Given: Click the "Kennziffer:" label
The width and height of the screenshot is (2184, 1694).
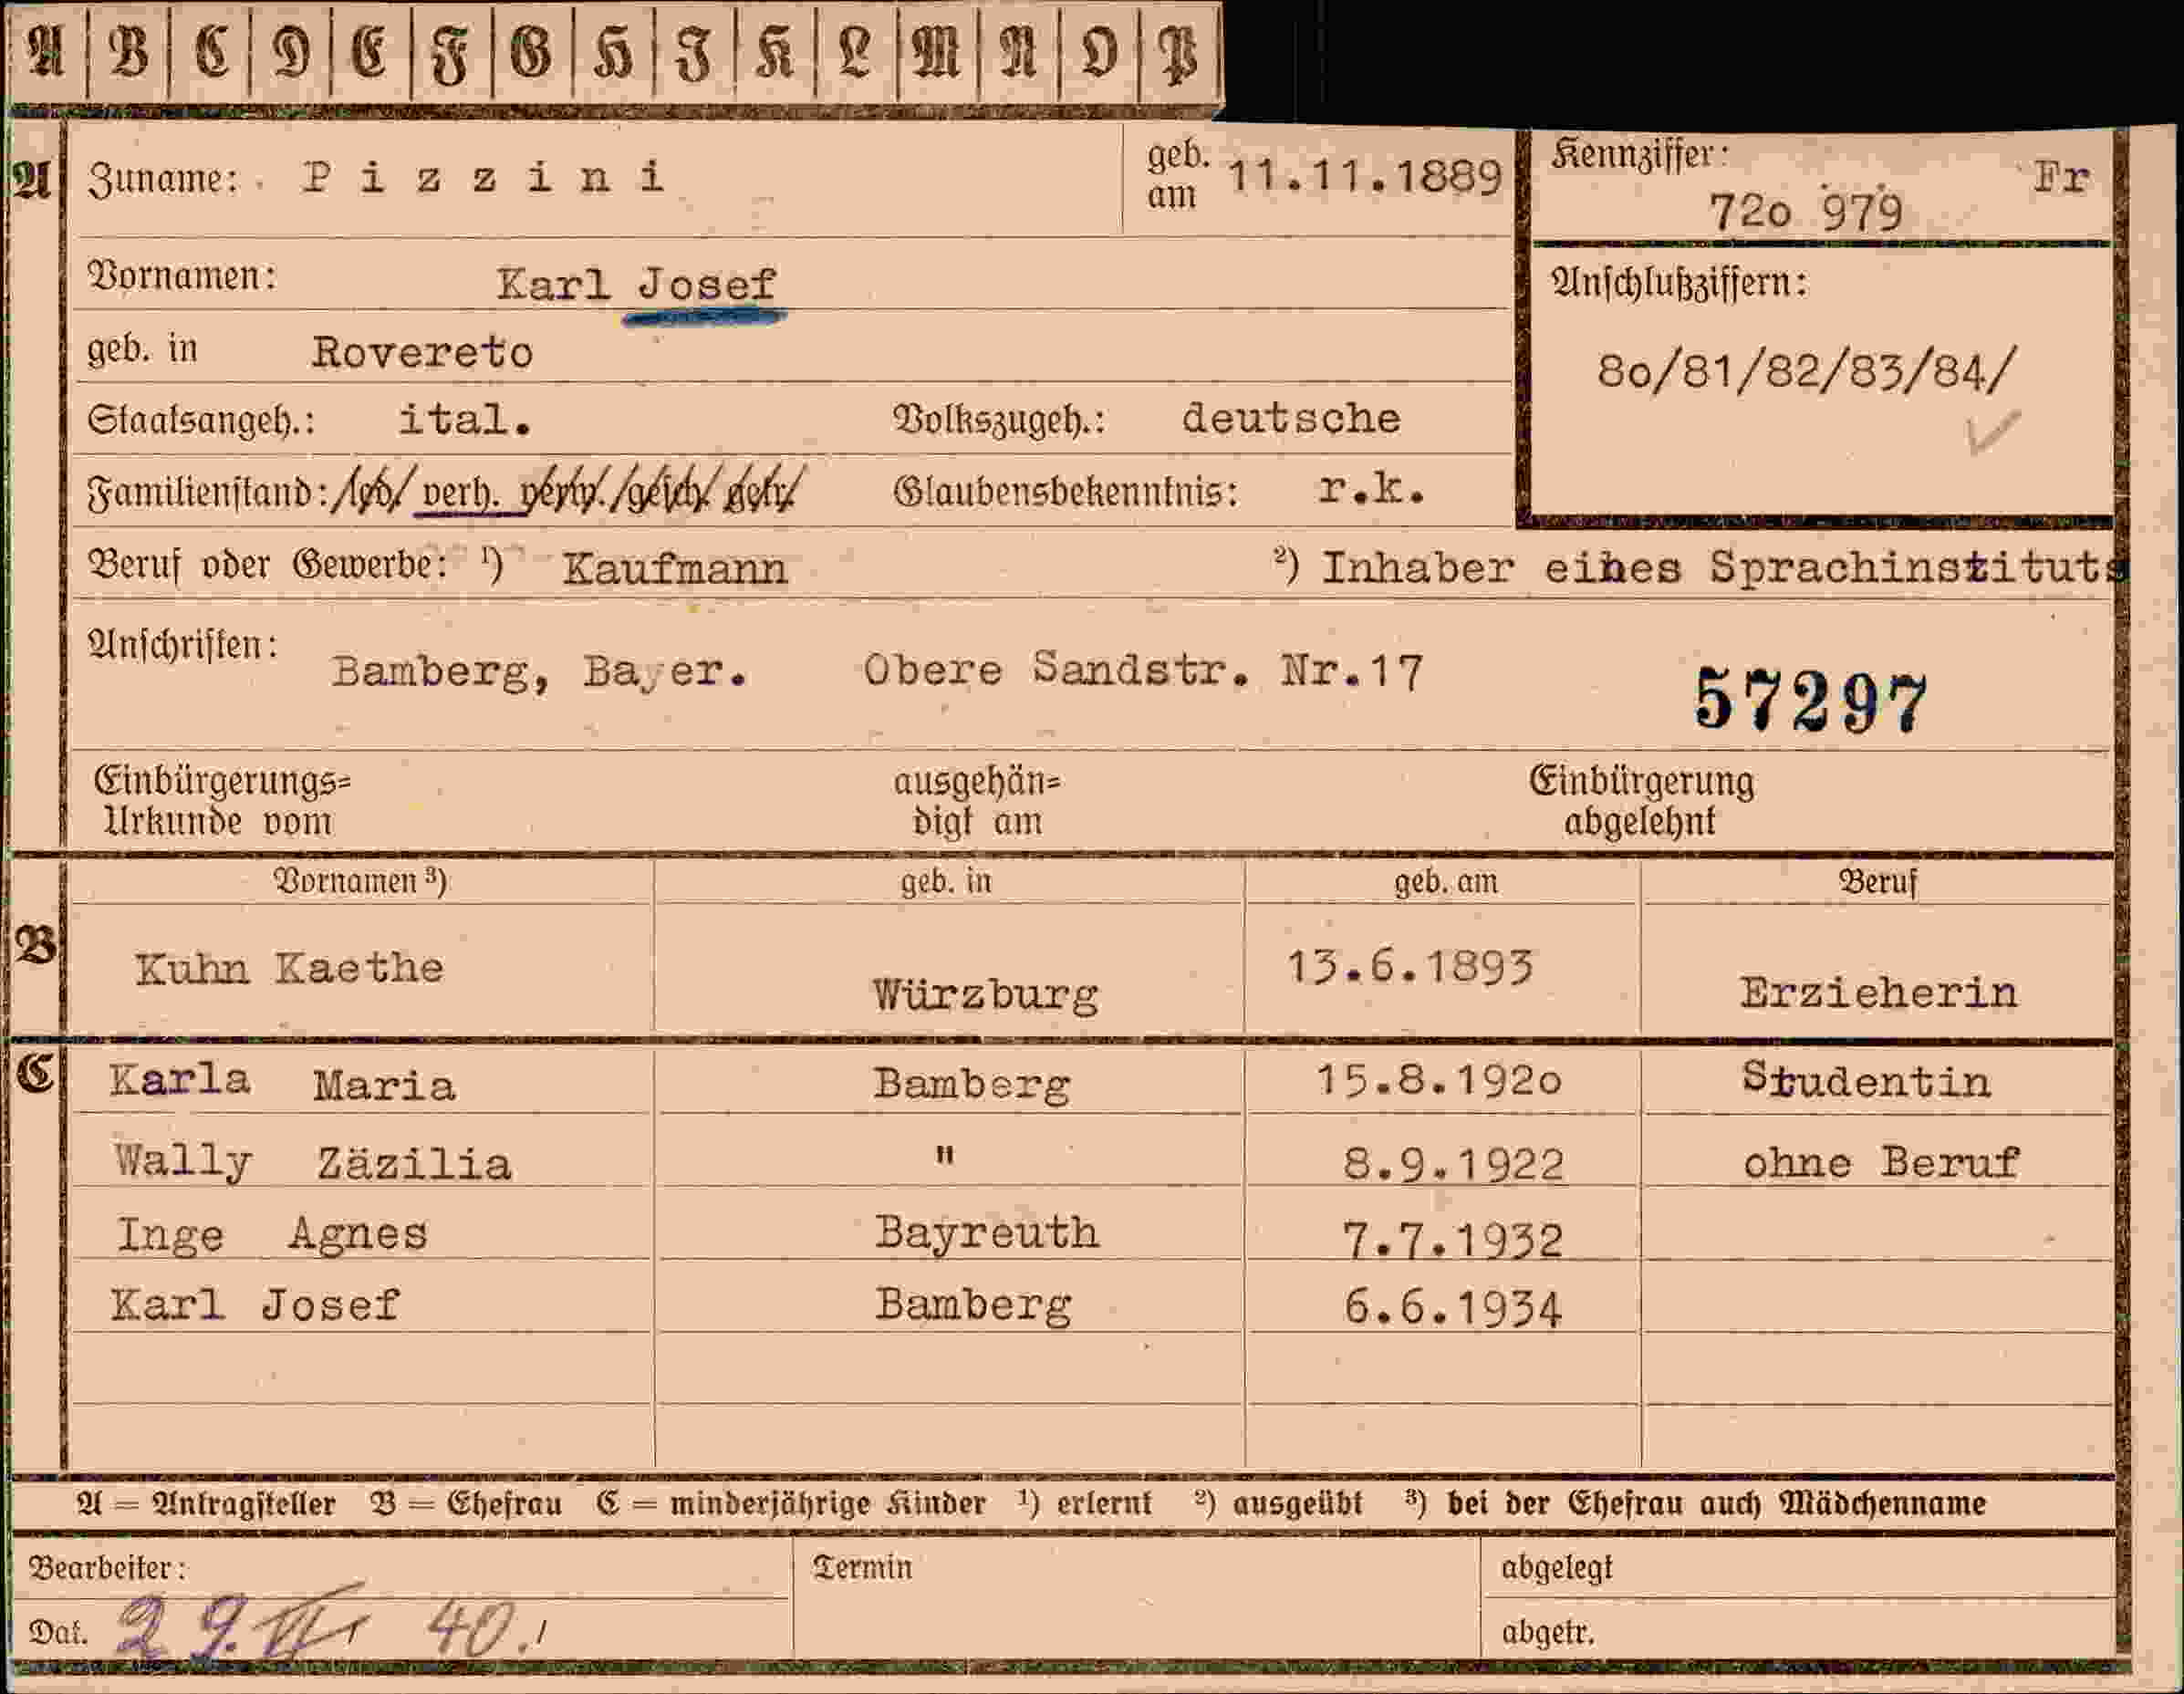Looking at the screenshot, I should (x=1639, y=156).
